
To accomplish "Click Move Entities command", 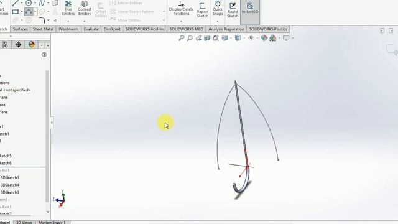I will point(126,20).
